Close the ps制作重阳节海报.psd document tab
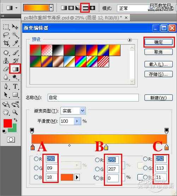177x196 pixels. (x=126, y=18)
